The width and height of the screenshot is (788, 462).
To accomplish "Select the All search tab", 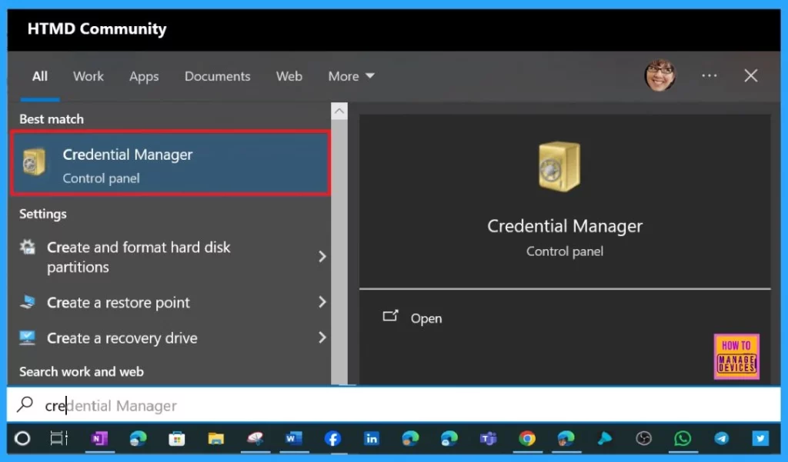I will 40,76.
